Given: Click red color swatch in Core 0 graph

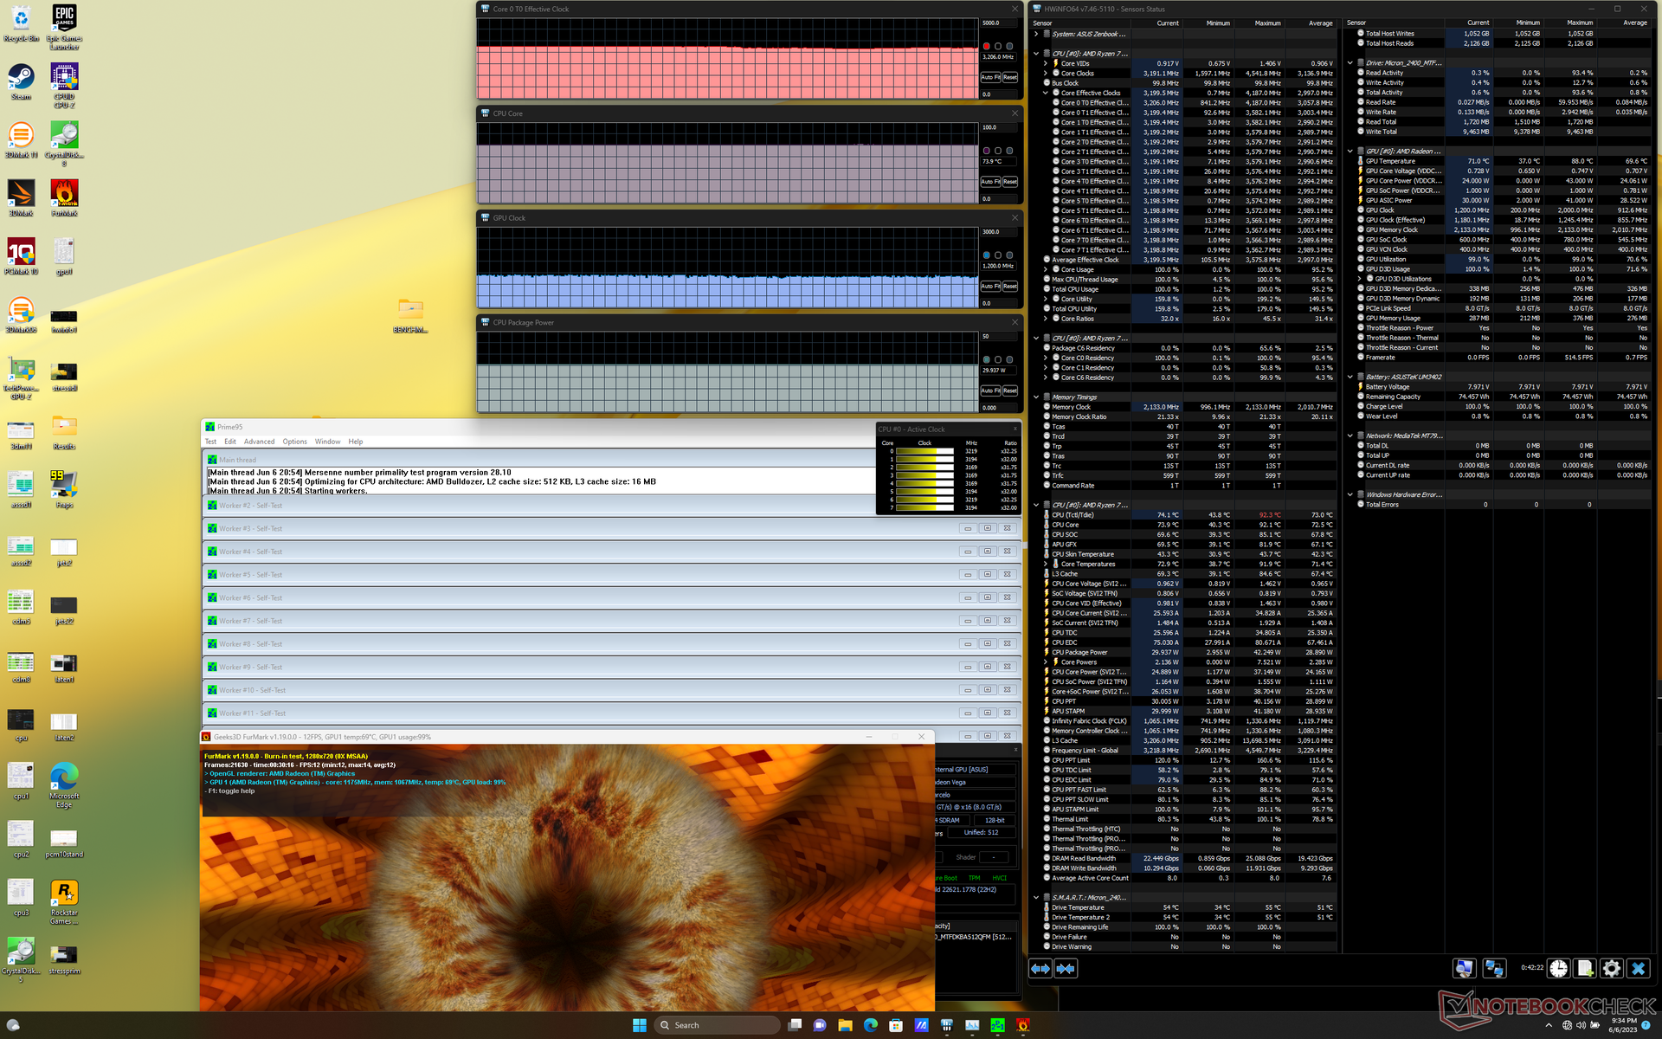Looking at the screenshot, I should pyautogui.click(x=986, y=46).
